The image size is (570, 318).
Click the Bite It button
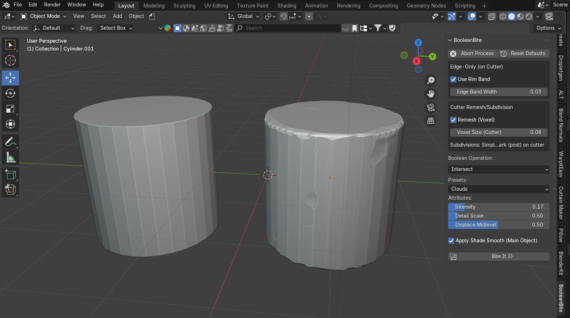pyautogui.click(x=499, y=256)
